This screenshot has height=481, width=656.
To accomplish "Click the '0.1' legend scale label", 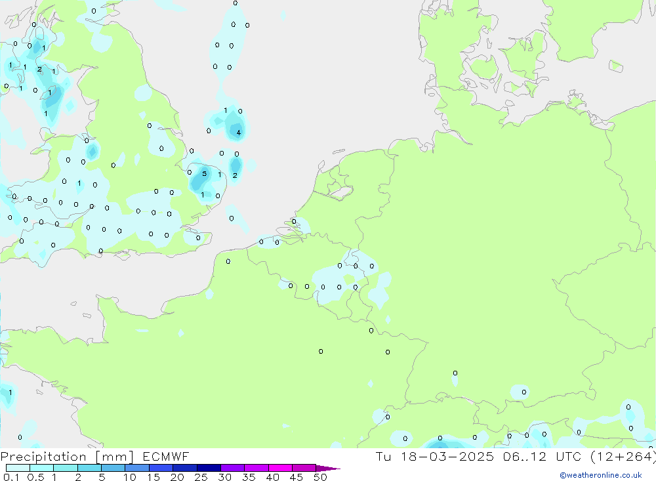I will tap(11, 477).
